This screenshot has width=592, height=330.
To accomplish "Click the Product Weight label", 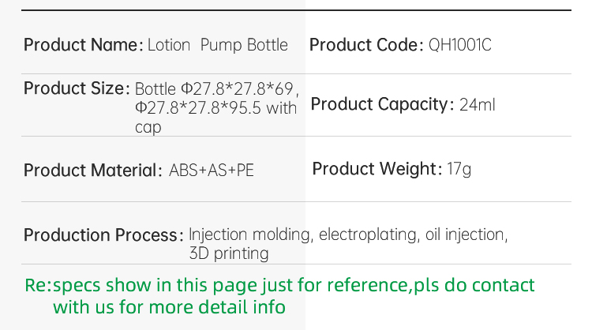I will tap(377, 169).
